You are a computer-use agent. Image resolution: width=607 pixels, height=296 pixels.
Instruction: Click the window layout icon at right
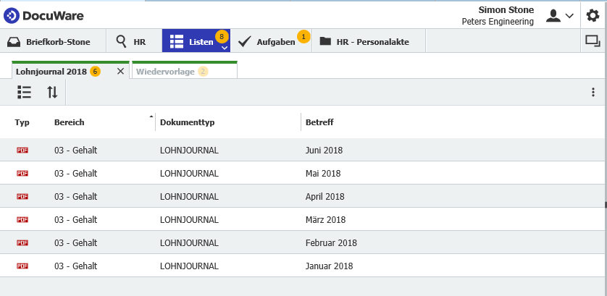593,41
